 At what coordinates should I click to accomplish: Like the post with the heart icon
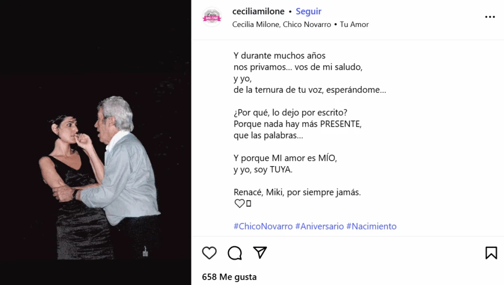click(209, 253)
